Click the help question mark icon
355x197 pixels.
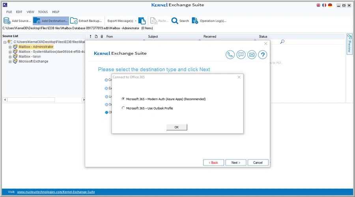tap(263, 55)
